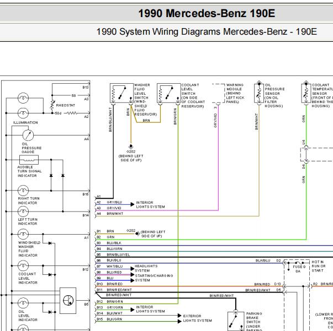Click the rheostat resistor symbol
This screenshot has height=331, width=333.
point(52,105)
